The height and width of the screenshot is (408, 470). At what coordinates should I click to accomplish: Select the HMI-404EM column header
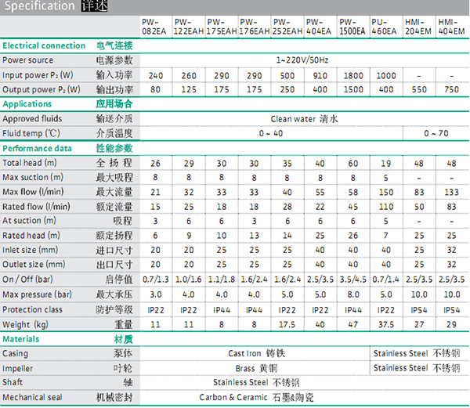[450, 28]
